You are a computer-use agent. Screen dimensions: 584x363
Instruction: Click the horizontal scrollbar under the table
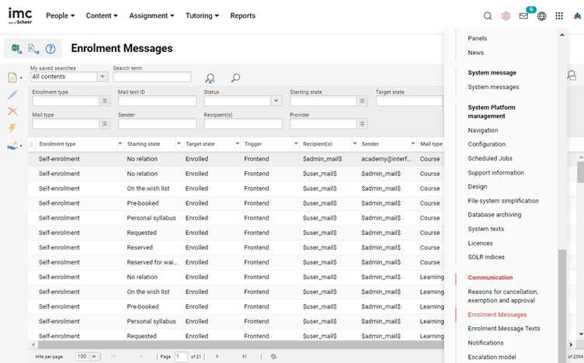pos(233,344)
